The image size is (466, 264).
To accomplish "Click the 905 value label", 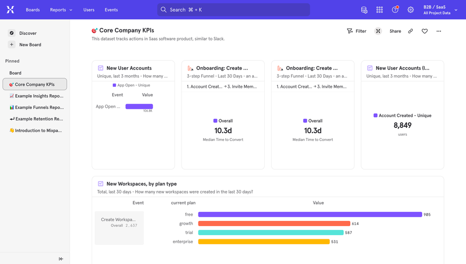I will click(x=427, y=215).
